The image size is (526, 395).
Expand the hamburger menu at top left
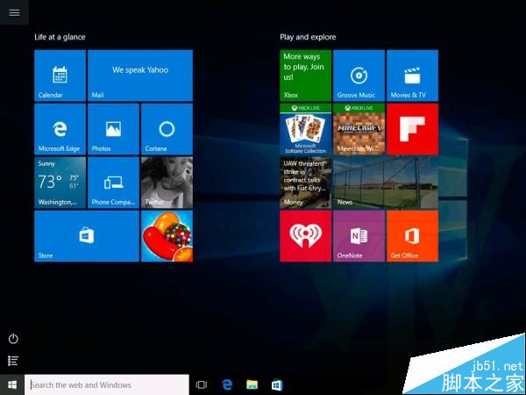click(13, 12)
